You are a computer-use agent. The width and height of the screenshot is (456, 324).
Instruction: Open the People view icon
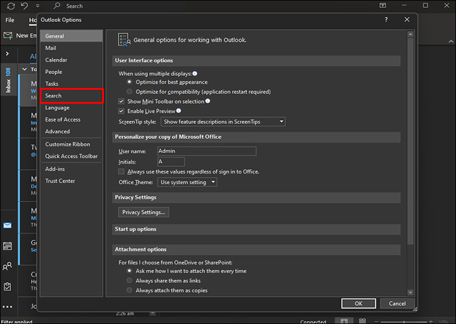point(7,266)
